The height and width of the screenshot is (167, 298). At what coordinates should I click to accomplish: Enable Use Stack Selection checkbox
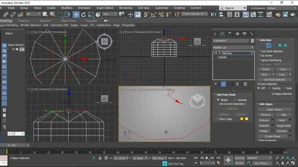click(260, 51)
